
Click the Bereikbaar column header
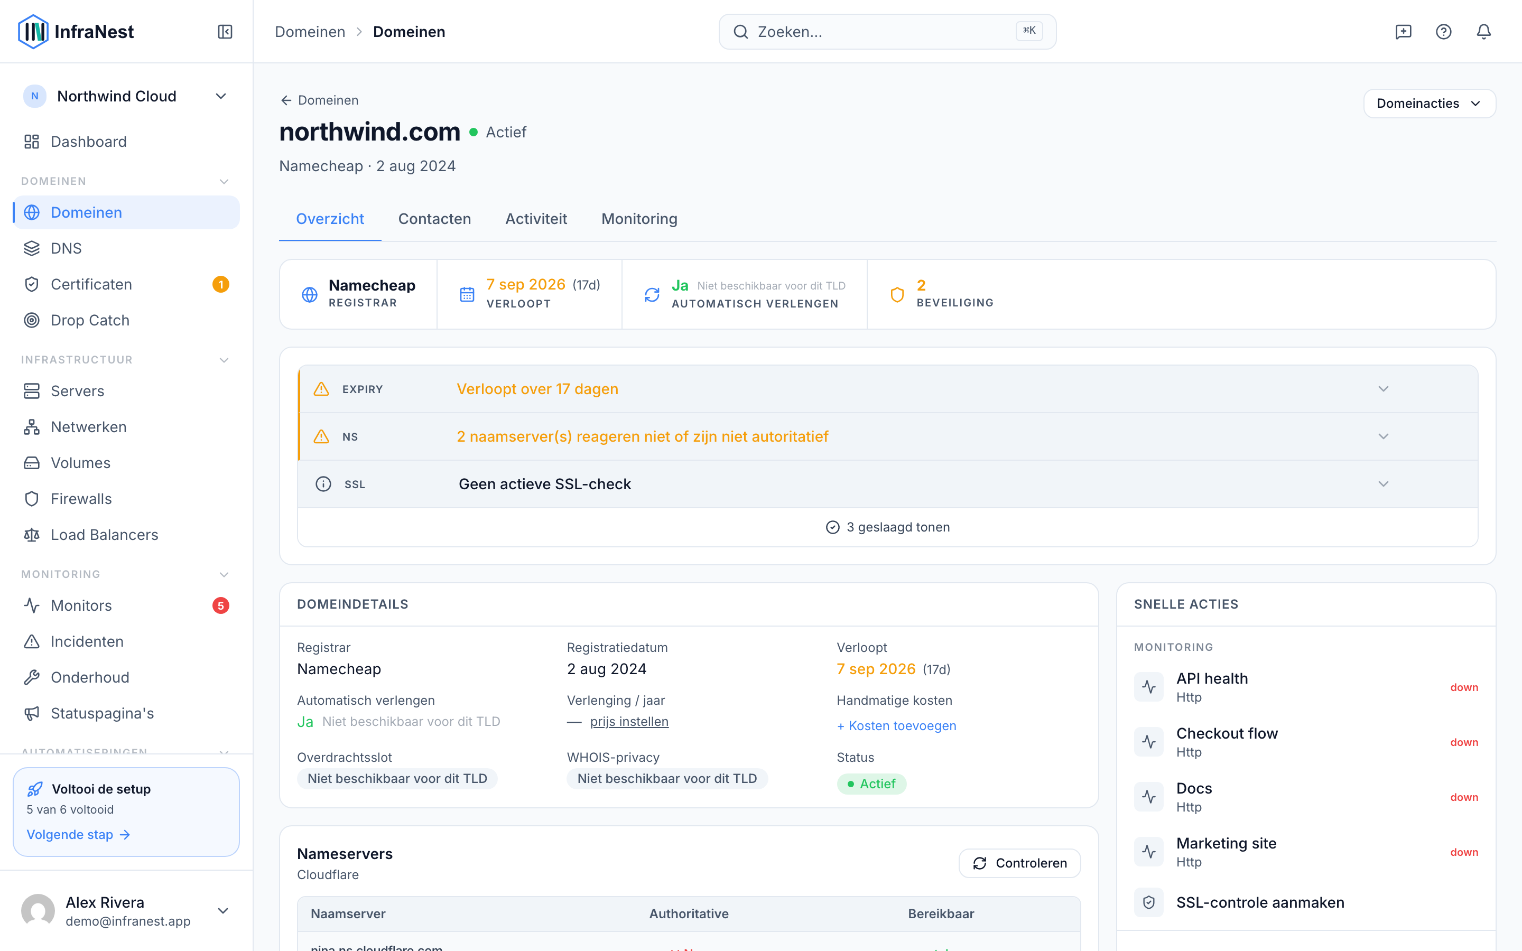(x=941, y=914)
